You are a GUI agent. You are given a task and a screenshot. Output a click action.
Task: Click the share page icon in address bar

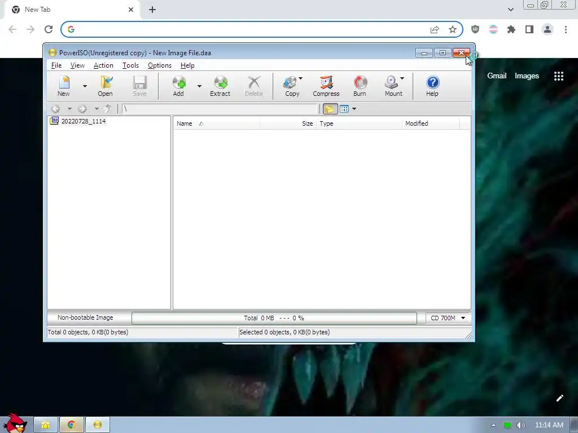[x=435, y=29]
